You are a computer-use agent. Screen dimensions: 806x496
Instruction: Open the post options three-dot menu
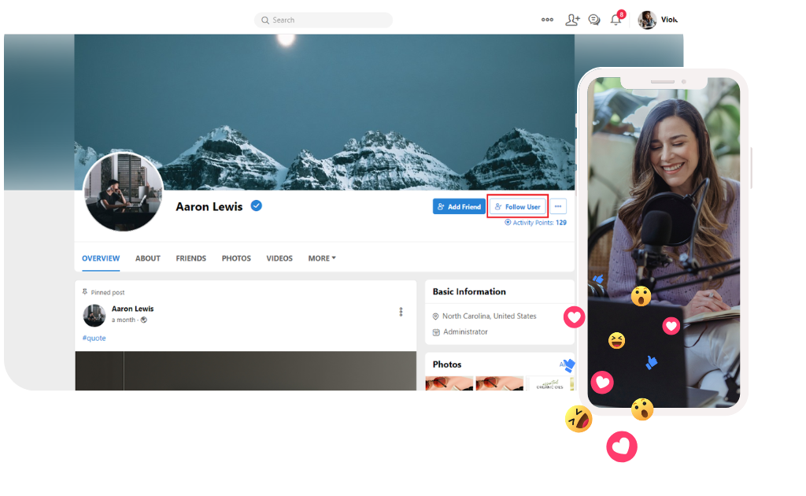point(401,312)
